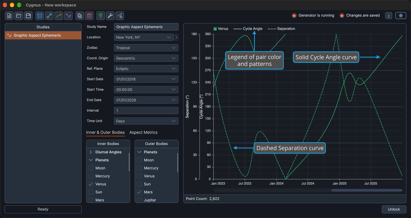Open the Zodiac dropdown set to Tropical
The image size is (411, 218).
tap(146, 48)
